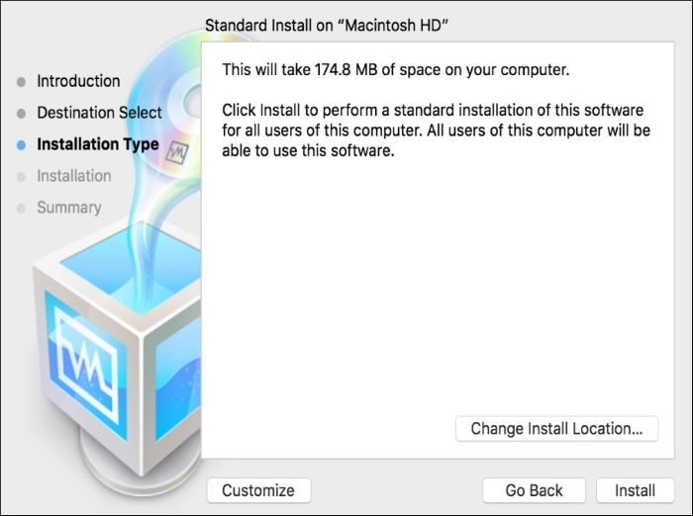Click the blue bullet beside Installation Type
The height and width of the screenshot is (516, 693).
(22, 145)
